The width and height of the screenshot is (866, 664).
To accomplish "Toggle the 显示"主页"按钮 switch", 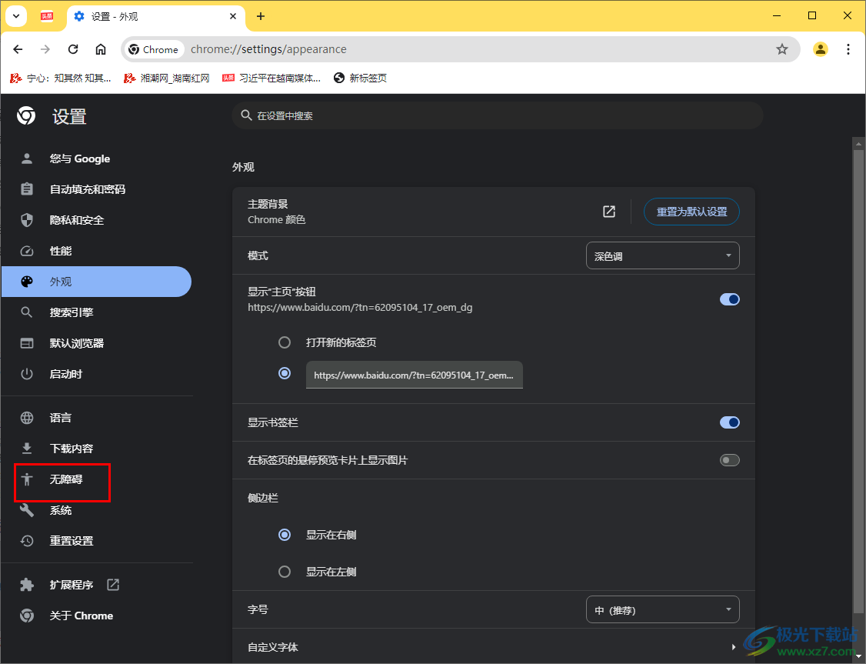I will coord(729,299).
